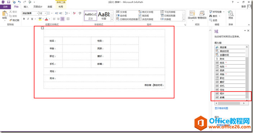The image size is (253, 133).
Task: Open the font name dropdown
Action: 37,13
